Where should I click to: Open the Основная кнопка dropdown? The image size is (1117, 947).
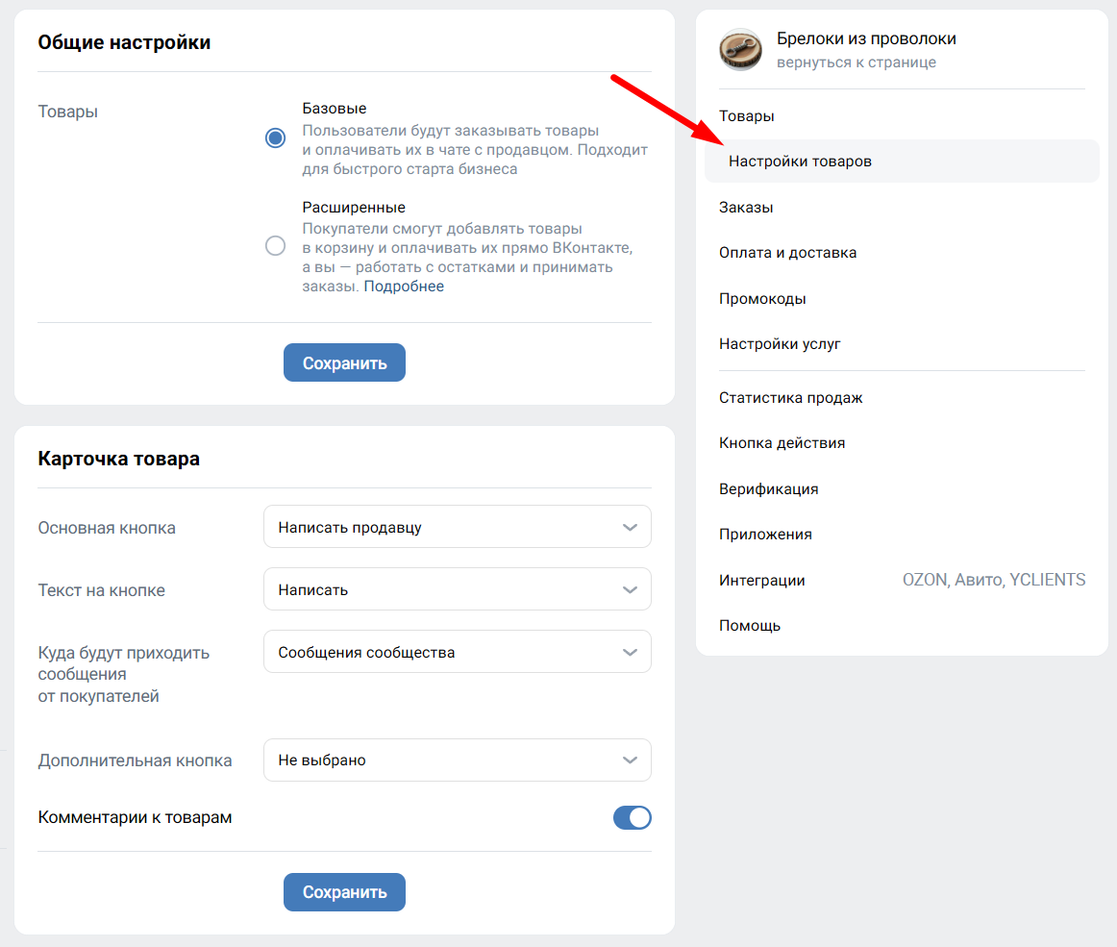click(x=457, y=527)
